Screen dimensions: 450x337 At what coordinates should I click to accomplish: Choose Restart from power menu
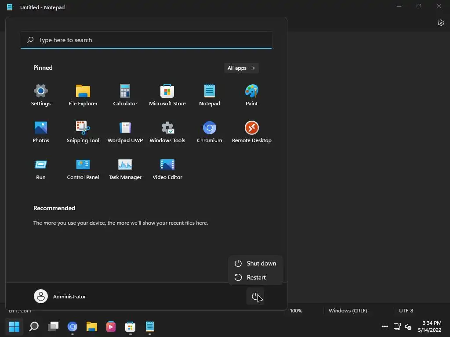click(255, 277)
